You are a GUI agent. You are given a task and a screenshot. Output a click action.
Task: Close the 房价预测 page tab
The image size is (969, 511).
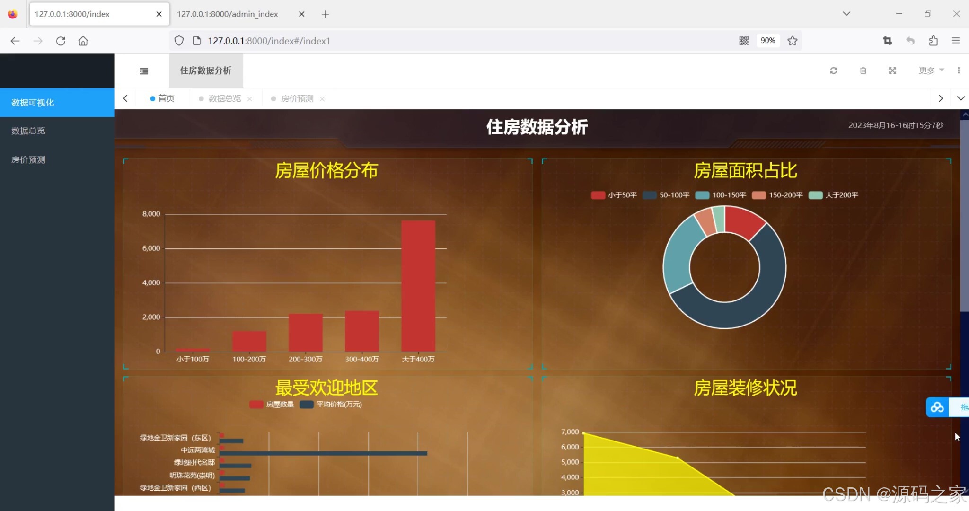[322, 99]
